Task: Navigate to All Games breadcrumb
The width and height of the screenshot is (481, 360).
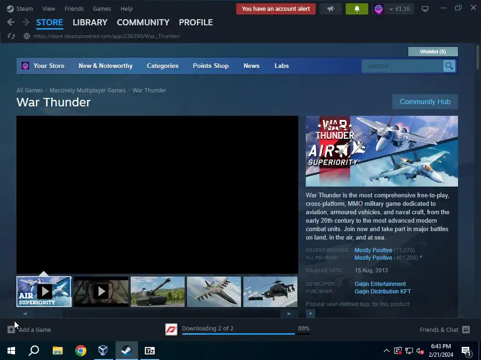Action: [30, 90]
